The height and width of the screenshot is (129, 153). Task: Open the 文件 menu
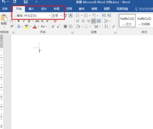[5, 9]
